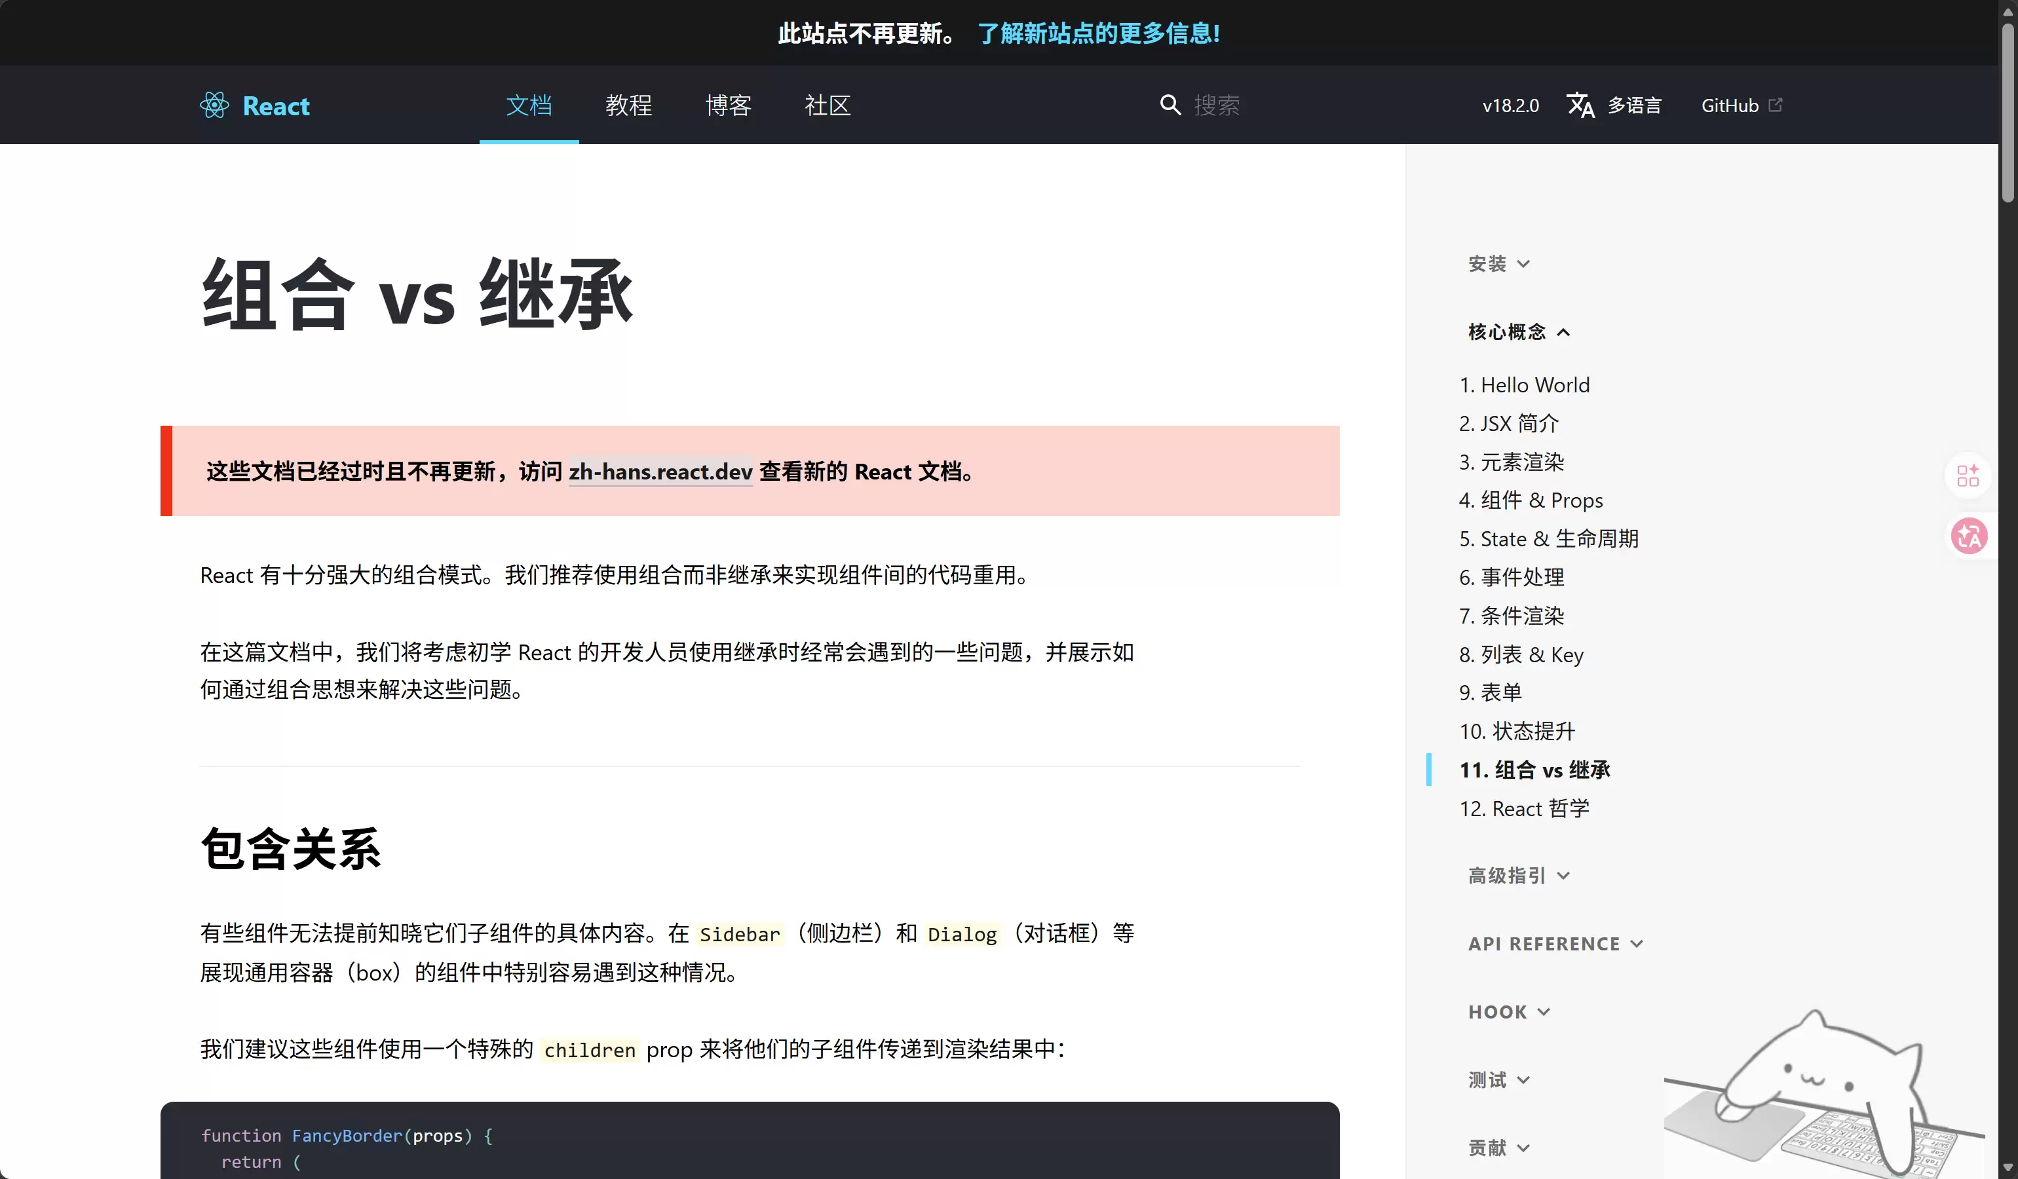Click the 组合 vs 继承 page title

tap(417, 293)
